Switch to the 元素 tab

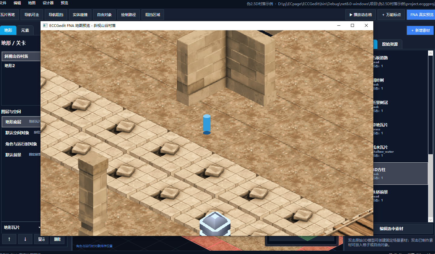25,30
